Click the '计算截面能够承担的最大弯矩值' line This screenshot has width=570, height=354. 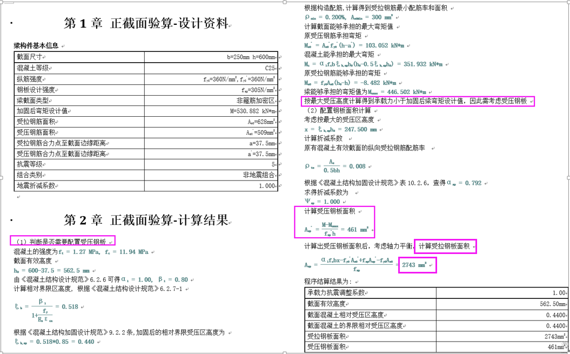348,26
